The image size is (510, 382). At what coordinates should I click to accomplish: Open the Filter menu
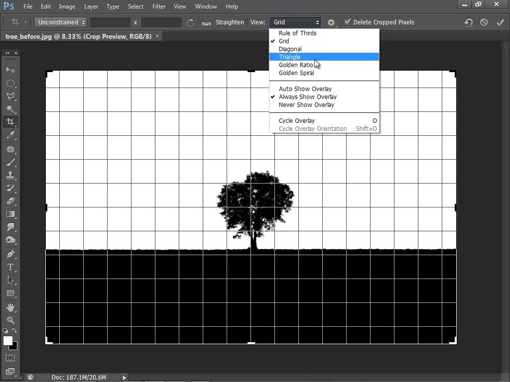pyautogui.click(x=159, y=6)
